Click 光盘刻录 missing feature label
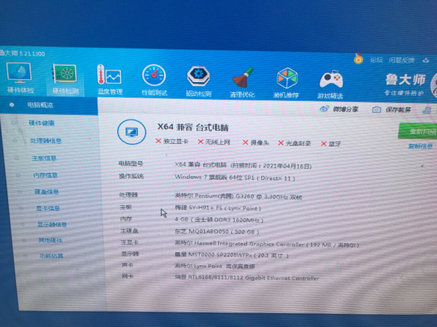 pyautogui.click(x=298, y=143)
